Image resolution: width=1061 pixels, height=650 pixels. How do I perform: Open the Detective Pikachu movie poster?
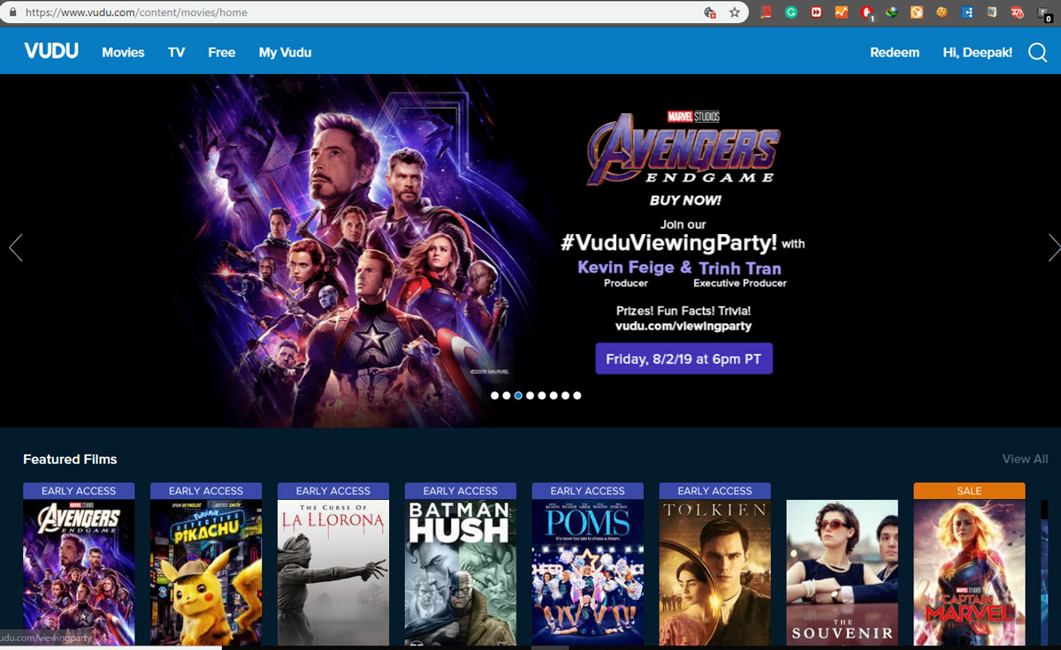pos(206,572)
